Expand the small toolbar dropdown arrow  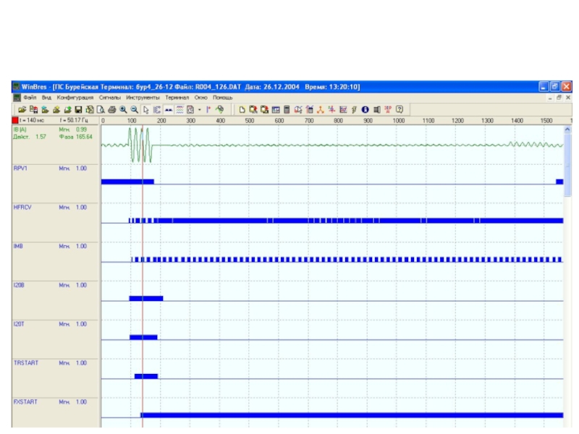[199, 109]
